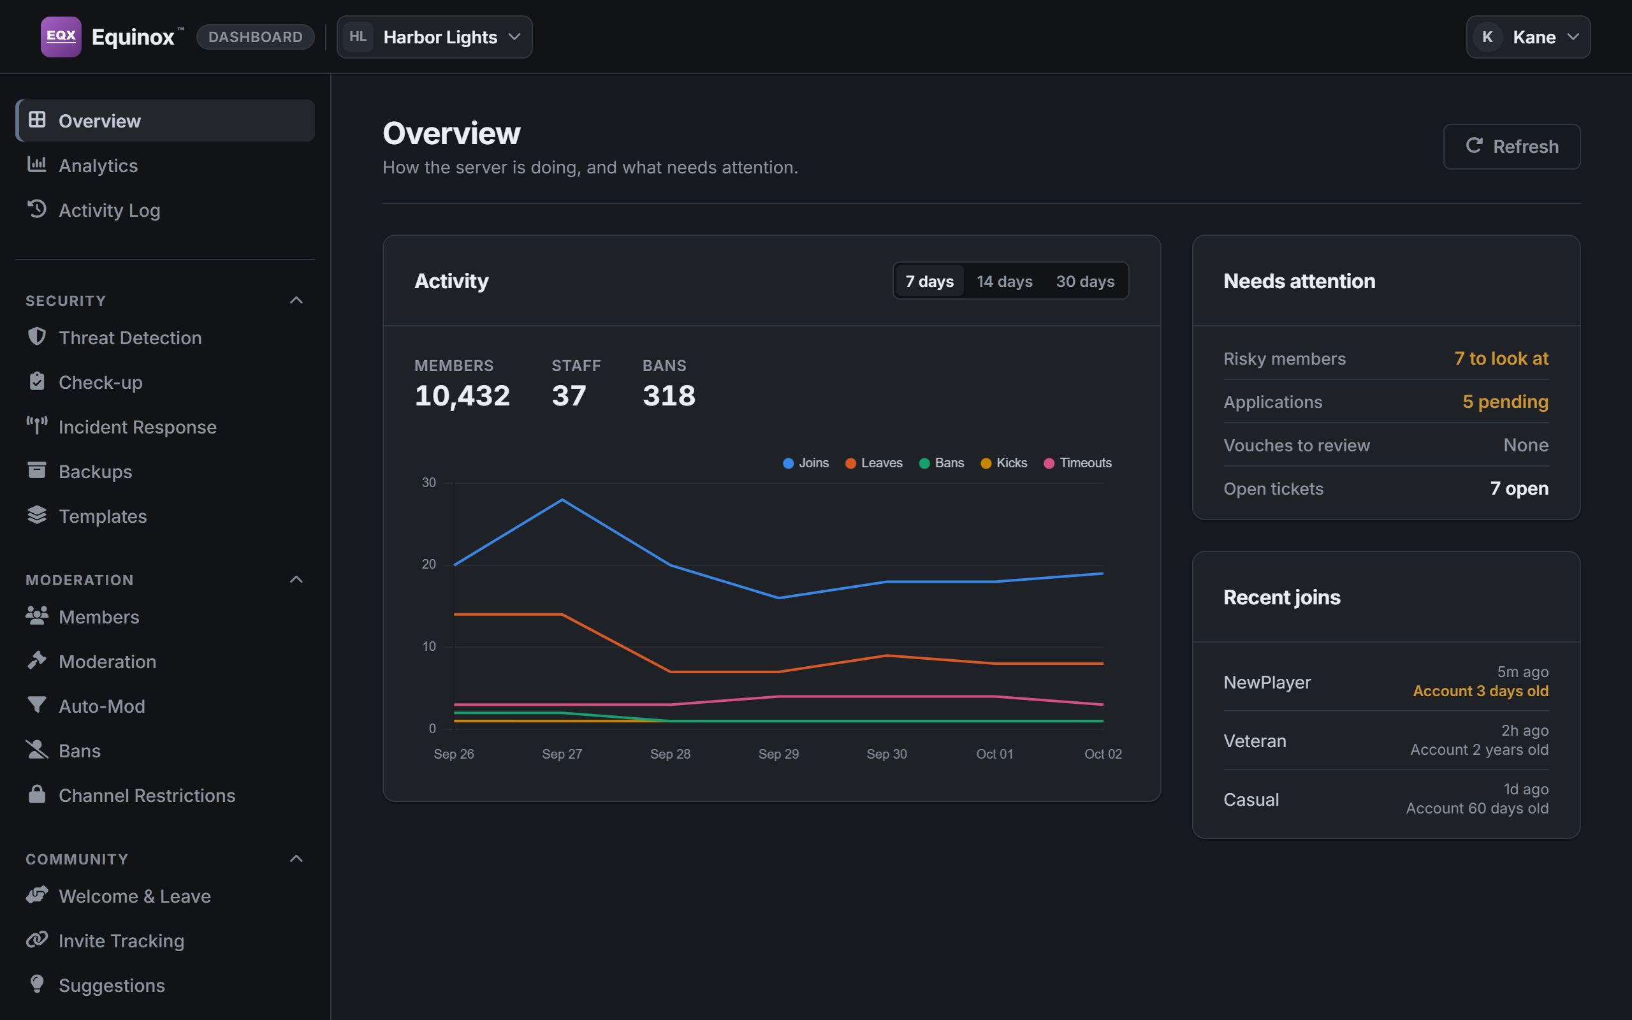Toggle the Bans series in chart legend

click(x=942, y=463)
